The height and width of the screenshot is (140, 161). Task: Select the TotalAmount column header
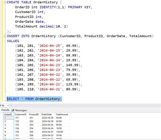[62, 114]
